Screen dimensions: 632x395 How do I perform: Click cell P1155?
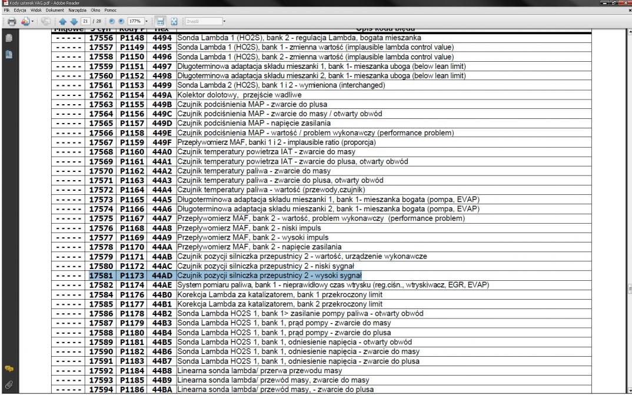click(132, 104)
